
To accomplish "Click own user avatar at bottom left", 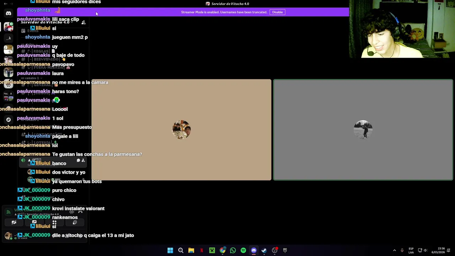I will coord(9,236).
